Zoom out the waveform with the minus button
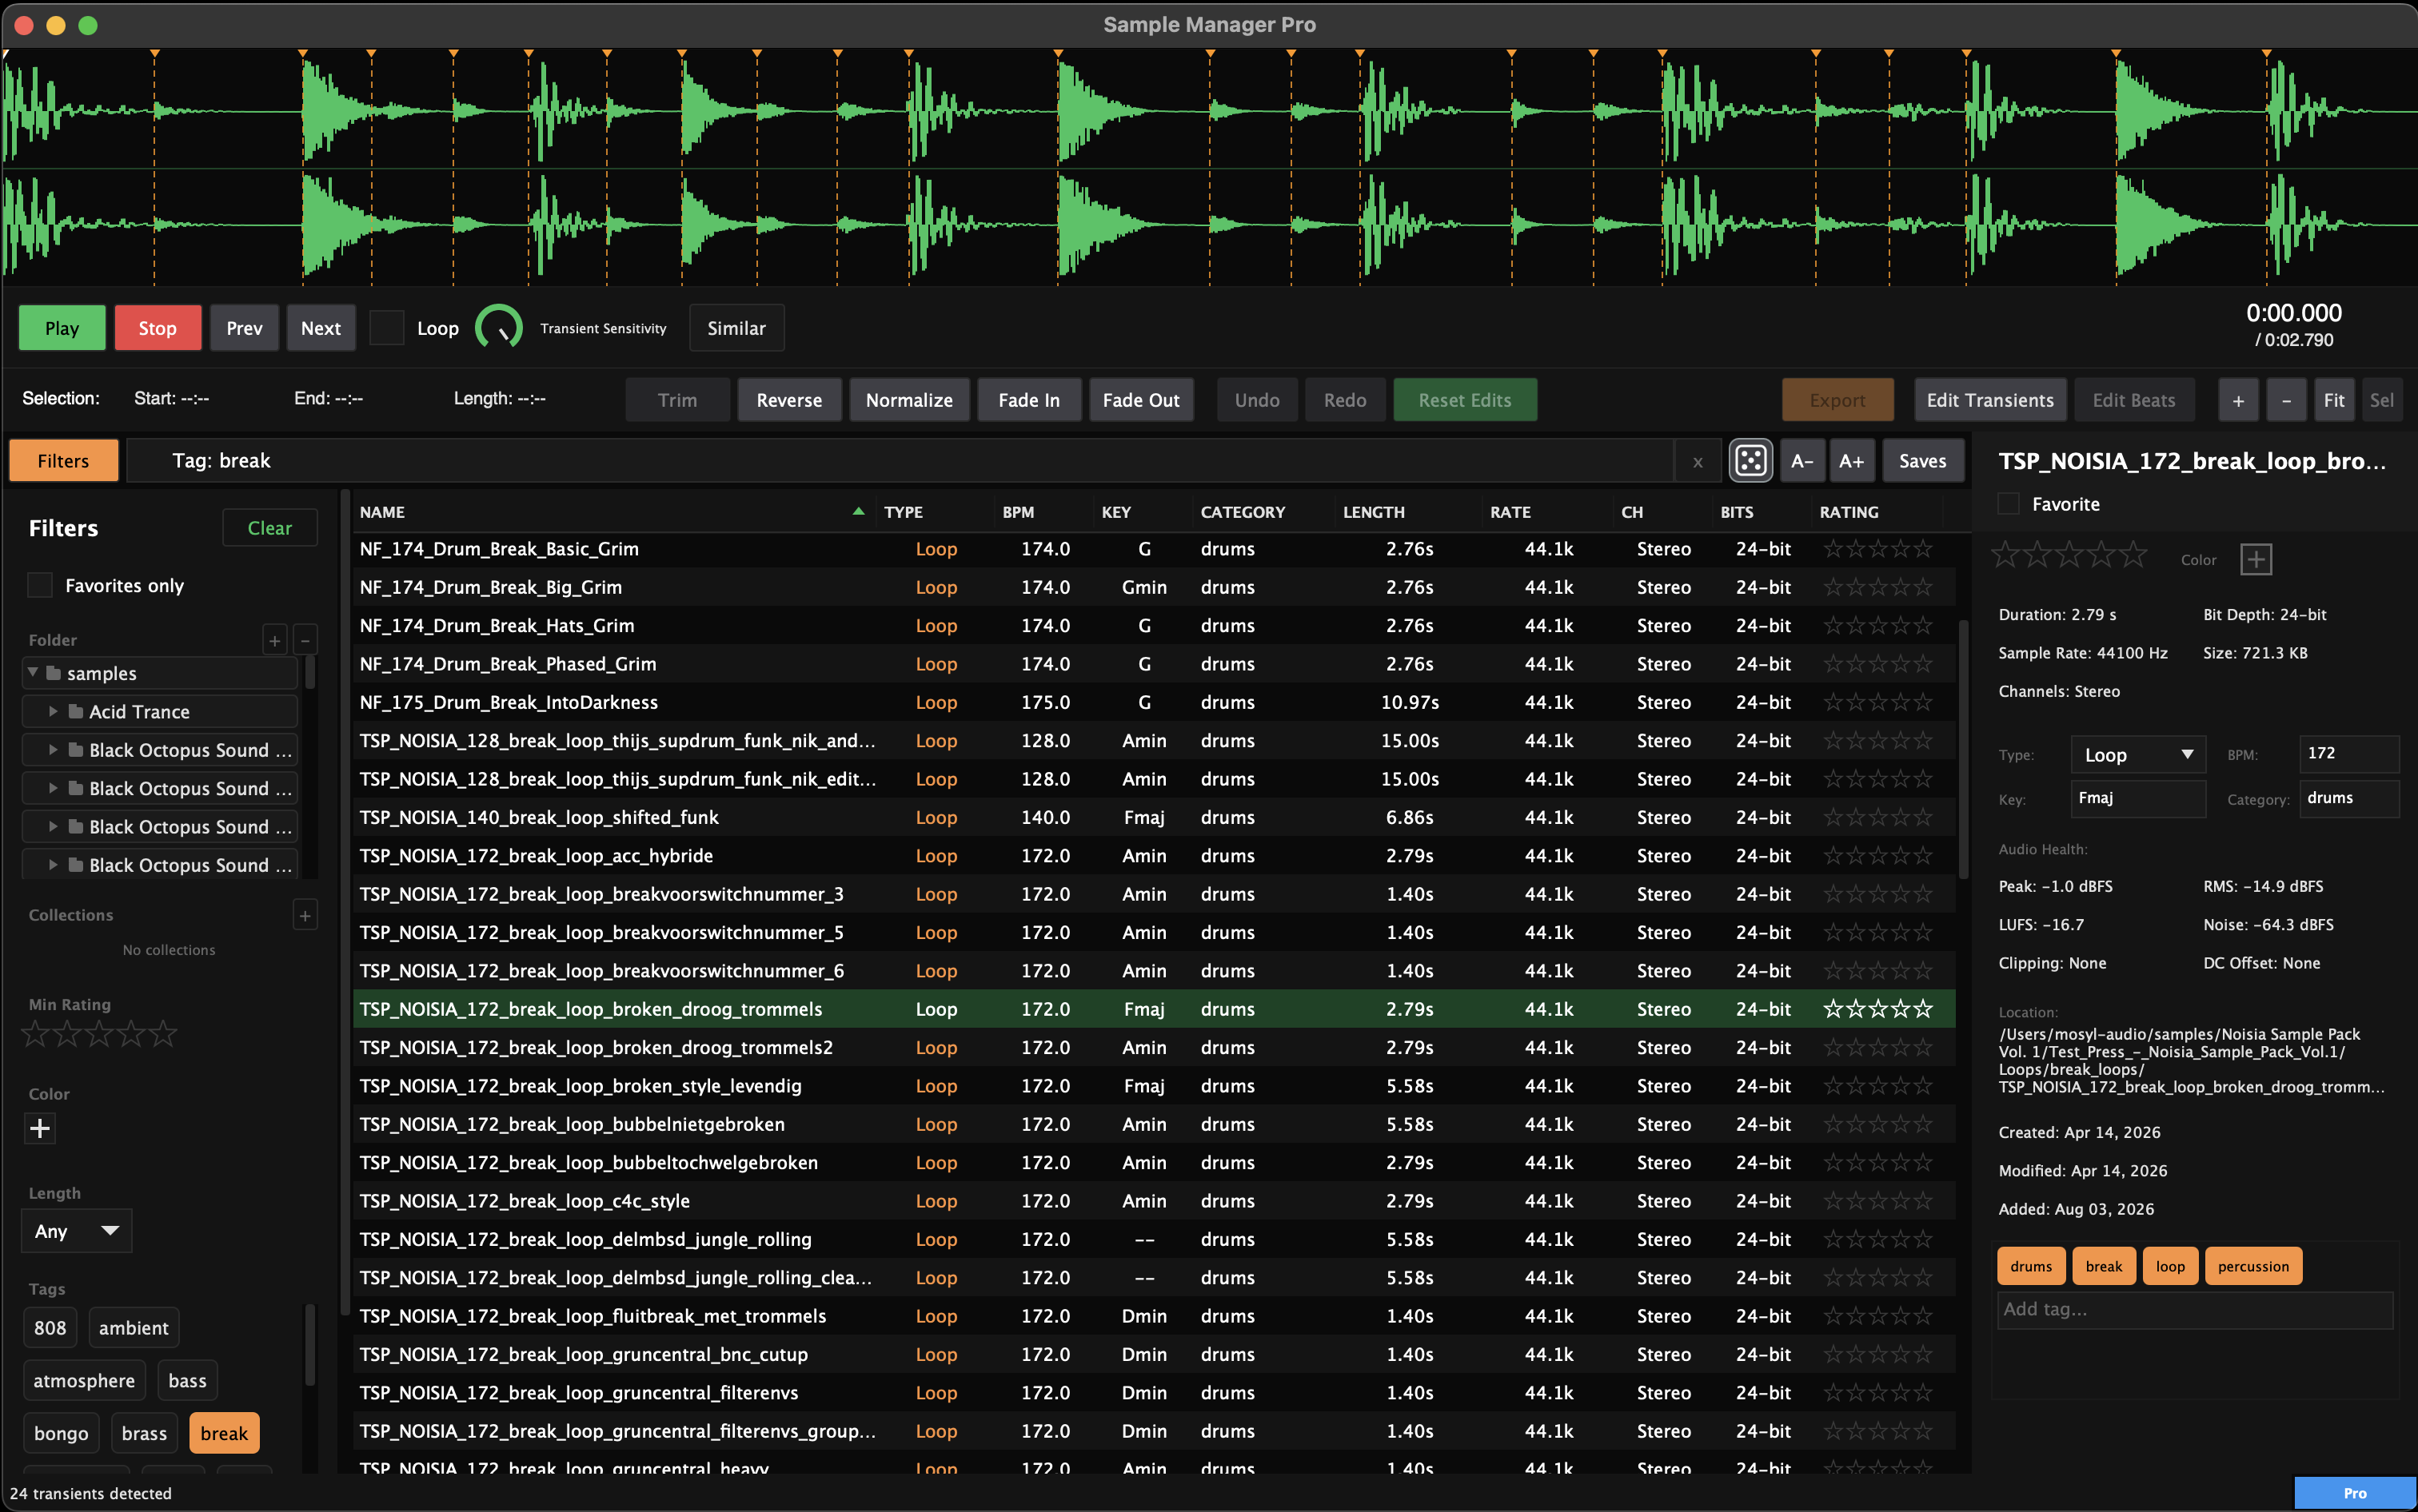The image size is (2418, 1512). 2286,400
